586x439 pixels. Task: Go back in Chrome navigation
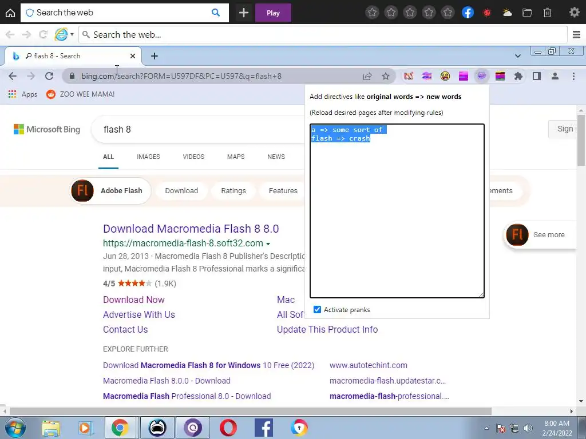[13, 76]
